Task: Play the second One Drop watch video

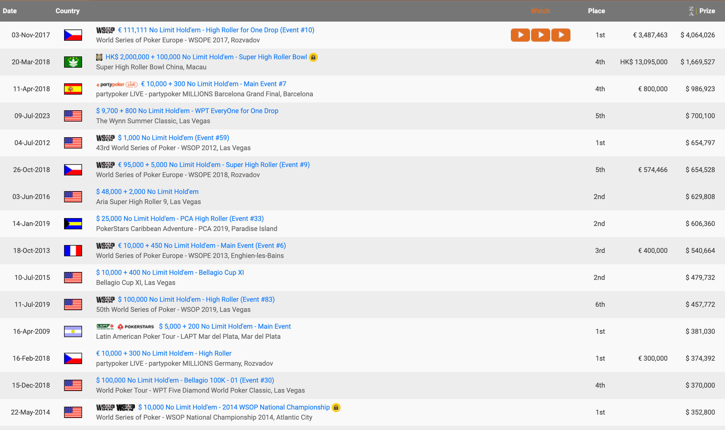Action: (541, 35)
